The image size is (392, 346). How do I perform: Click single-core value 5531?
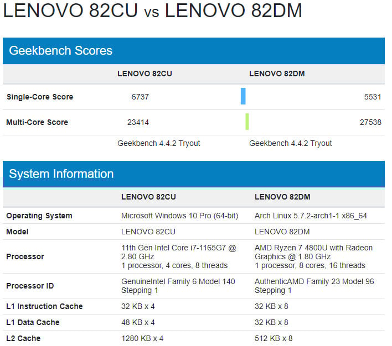[373, 97]
